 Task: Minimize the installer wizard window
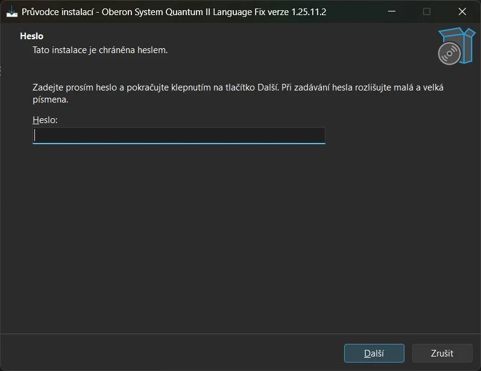[392, 11]
